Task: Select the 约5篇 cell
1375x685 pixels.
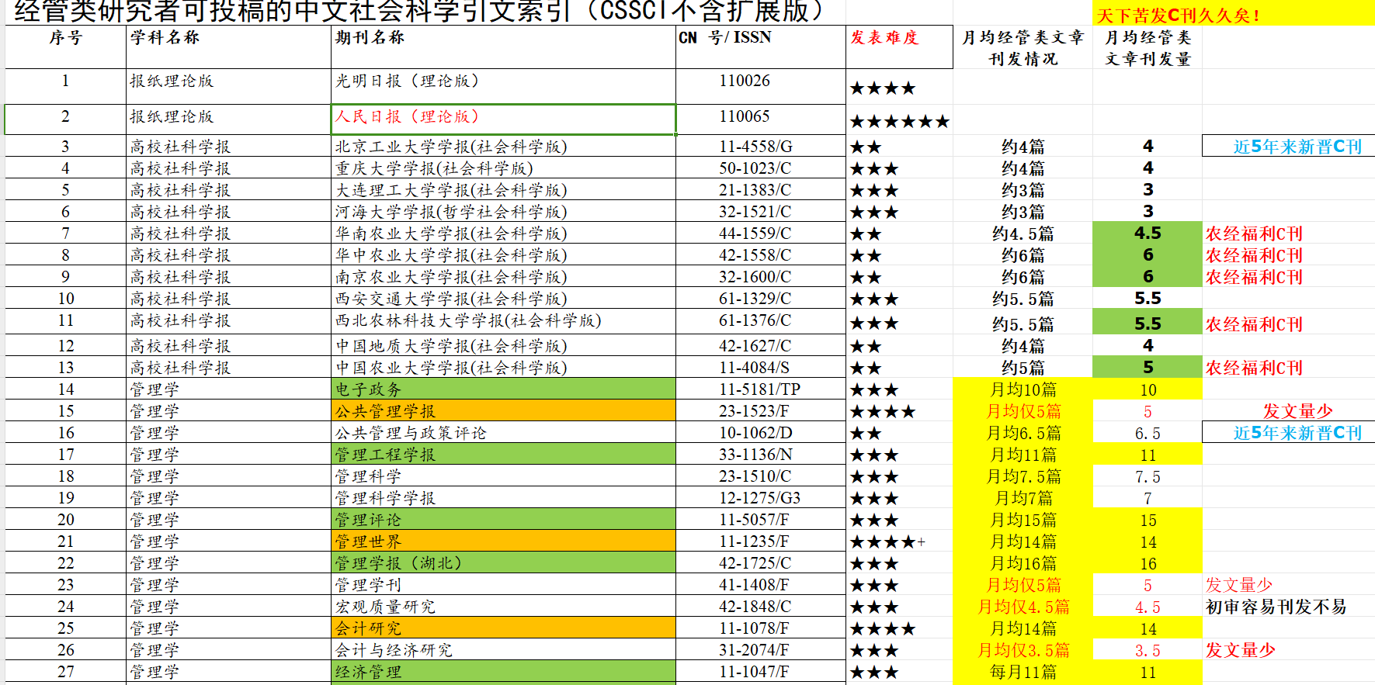Action: tap(1023, 368)
